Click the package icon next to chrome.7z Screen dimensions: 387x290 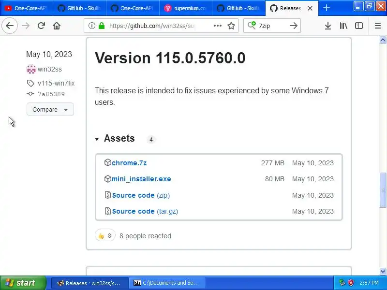(107, 162)
